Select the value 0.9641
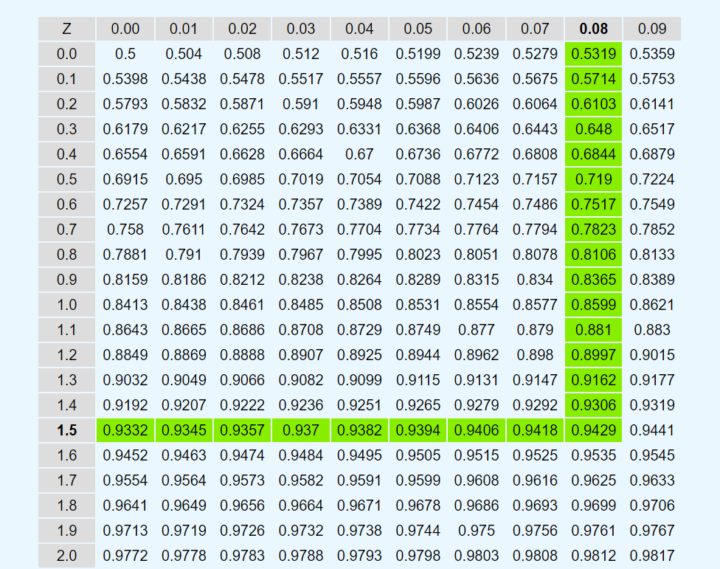 [125, 506]
